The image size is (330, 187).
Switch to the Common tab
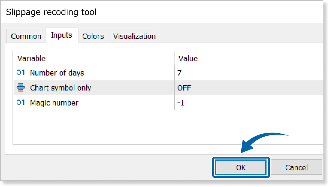[26, 36]
